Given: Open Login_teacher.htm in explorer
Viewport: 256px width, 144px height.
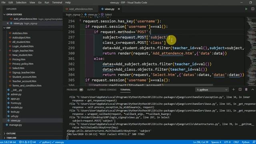Looking at the screenshot, I should click(x=23, y=51).
